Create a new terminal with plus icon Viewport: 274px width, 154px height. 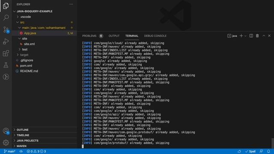click(241, 36)
